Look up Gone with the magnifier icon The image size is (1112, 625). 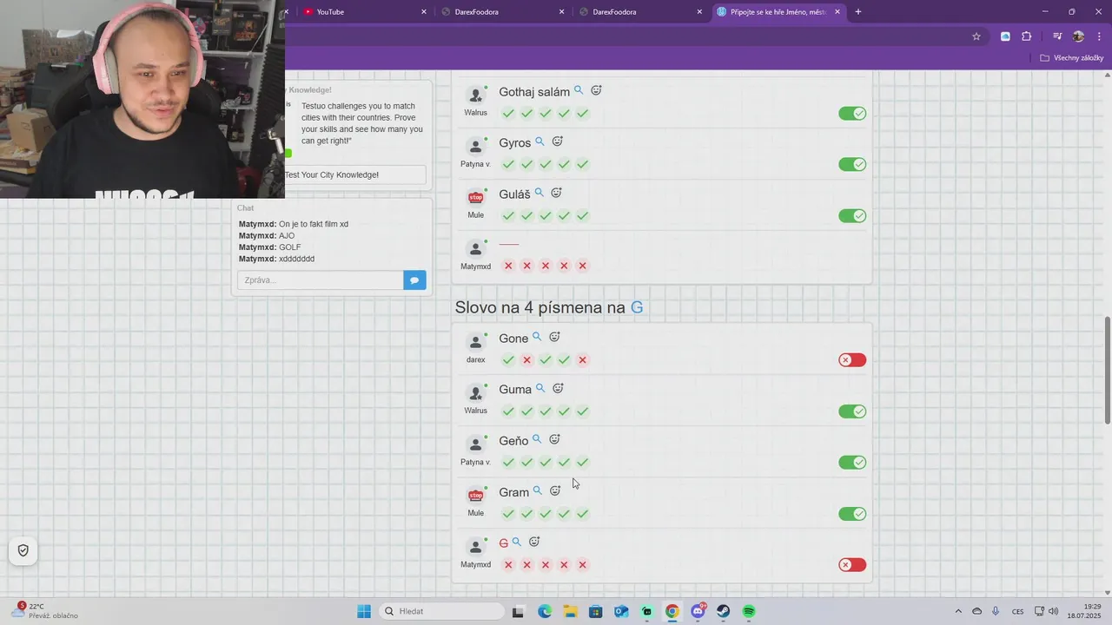537,337
